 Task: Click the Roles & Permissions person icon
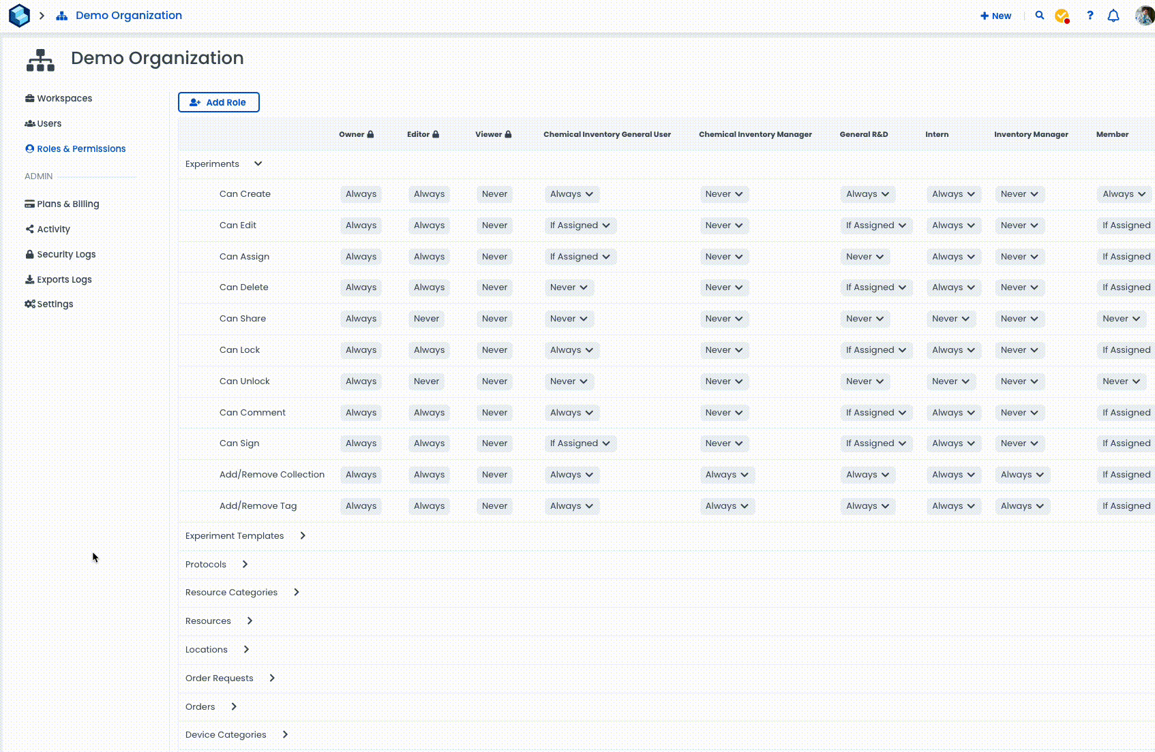(x=29, y=148)
